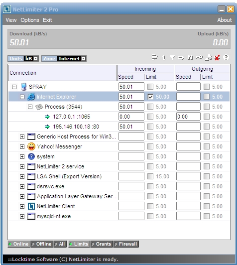
Task: Select the Limits view button
Action: click(79, 244)
